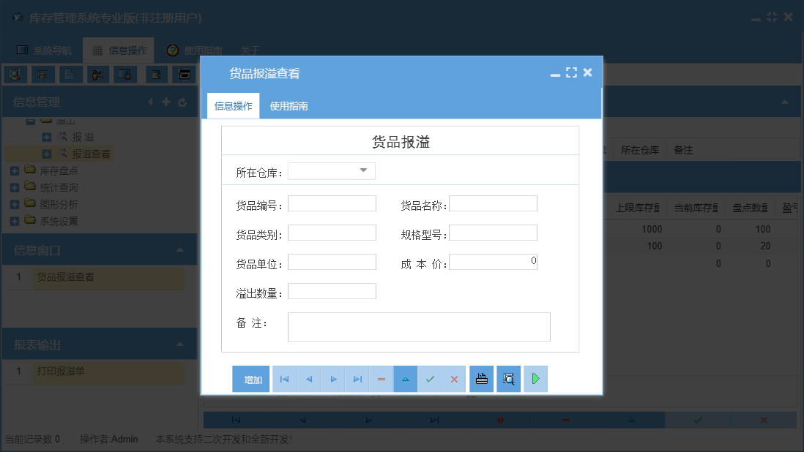
Task: Click the plus icon in the 信息管理 panel header
Action: coord(167,102)
